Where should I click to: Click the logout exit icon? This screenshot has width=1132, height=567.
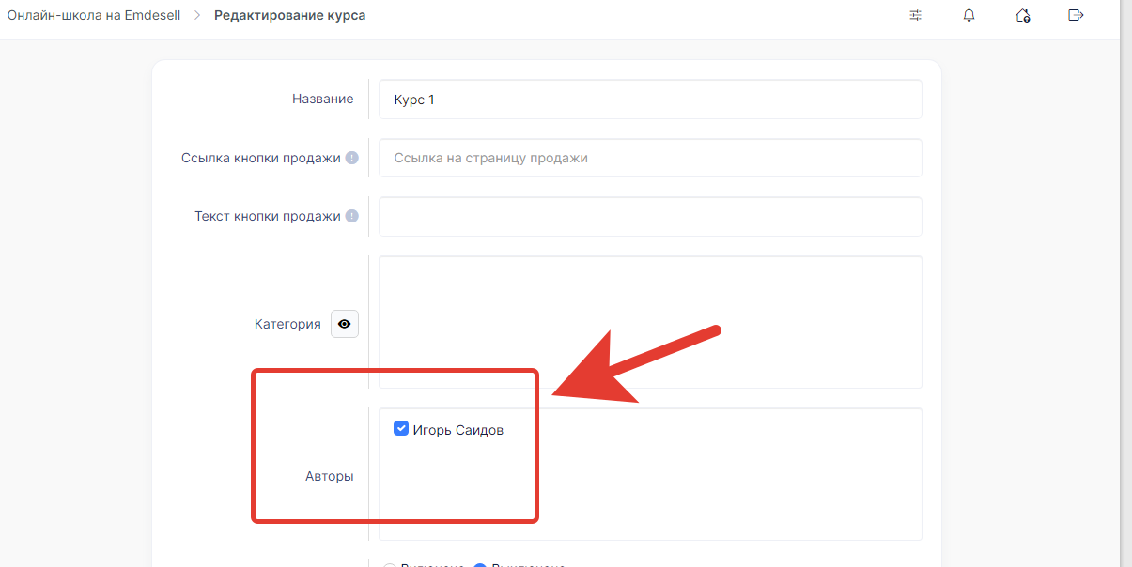[1077, 15]
